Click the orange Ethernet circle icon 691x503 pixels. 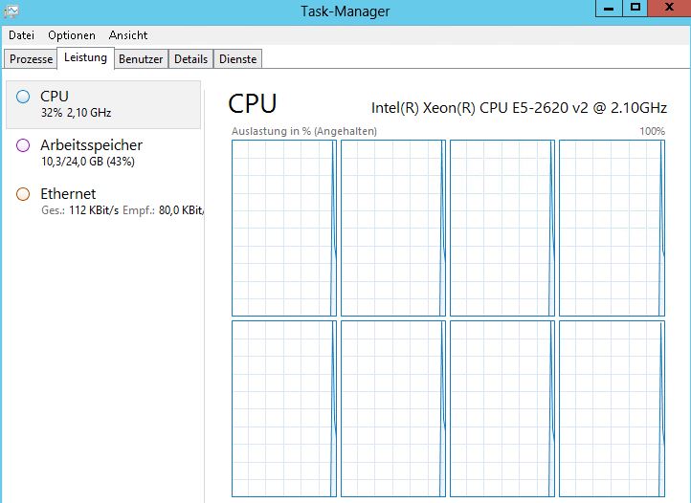click(23, 194)
